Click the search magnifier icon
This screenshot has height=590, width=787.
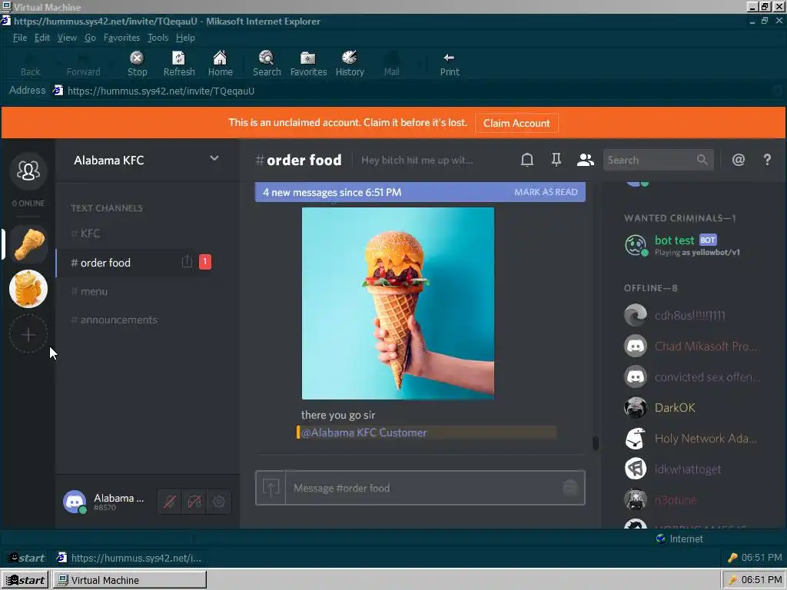click(702, 160)
